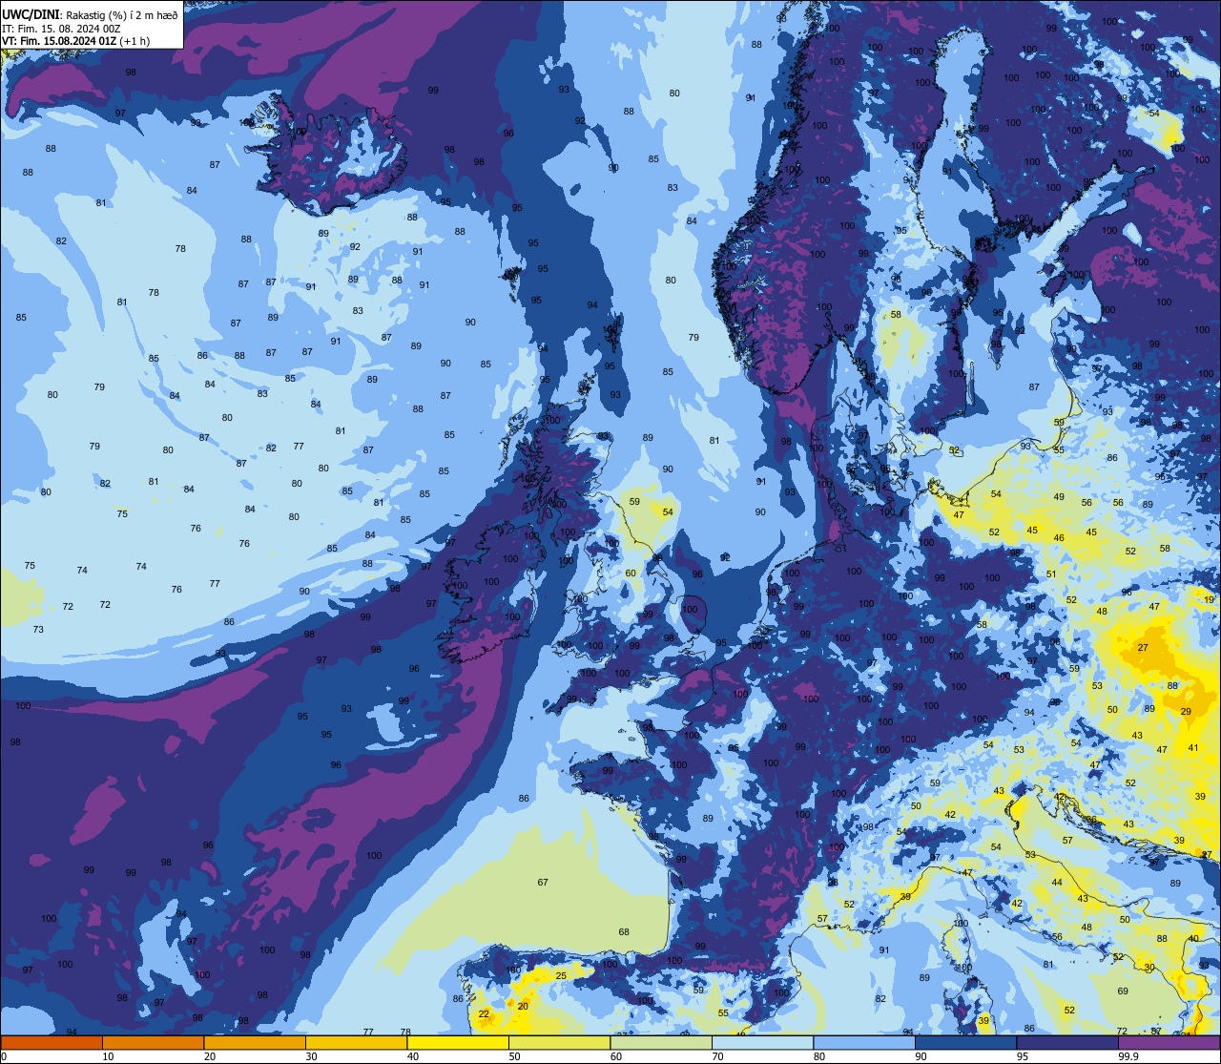Click the '70' label on the legend scale

(717, 1056)
